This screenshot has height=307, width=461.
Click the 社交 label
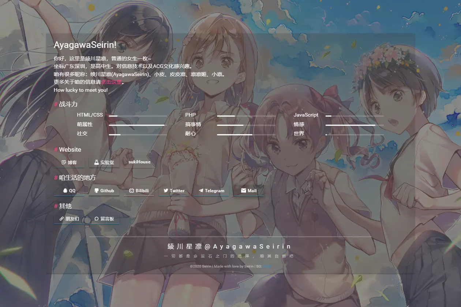point(82,133)
